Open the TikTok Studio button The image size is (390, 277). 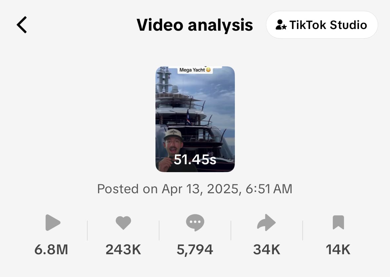coord(322,25)
